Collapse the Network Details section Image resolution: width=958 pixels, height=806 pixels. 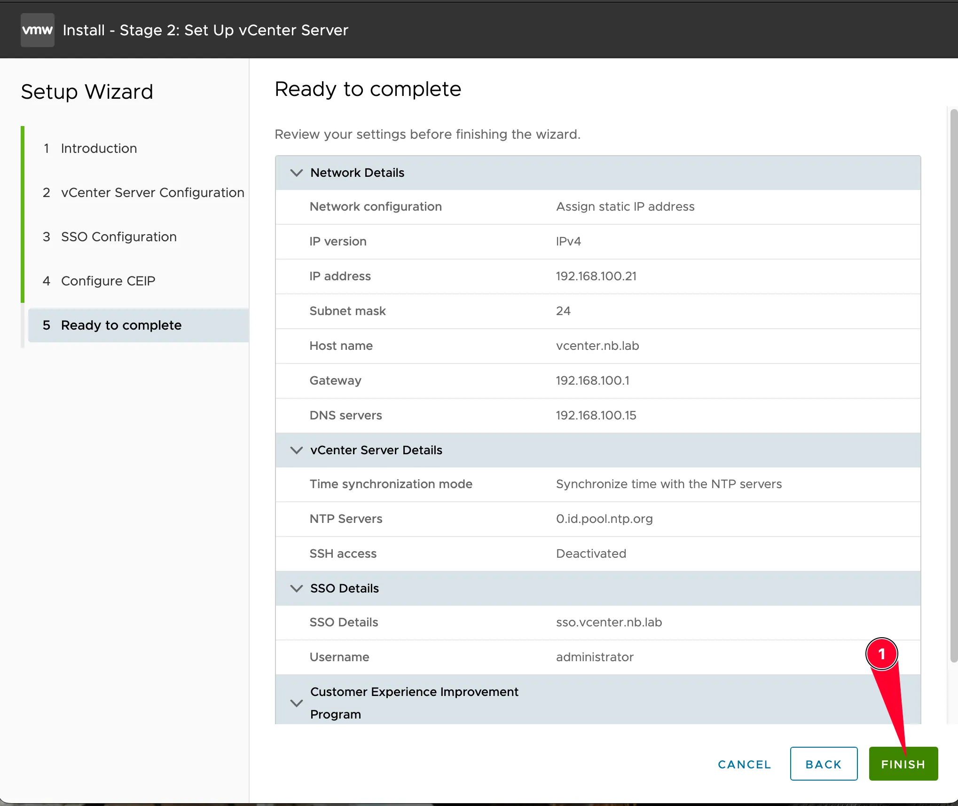pyautogui.click(x=297, y=173)
